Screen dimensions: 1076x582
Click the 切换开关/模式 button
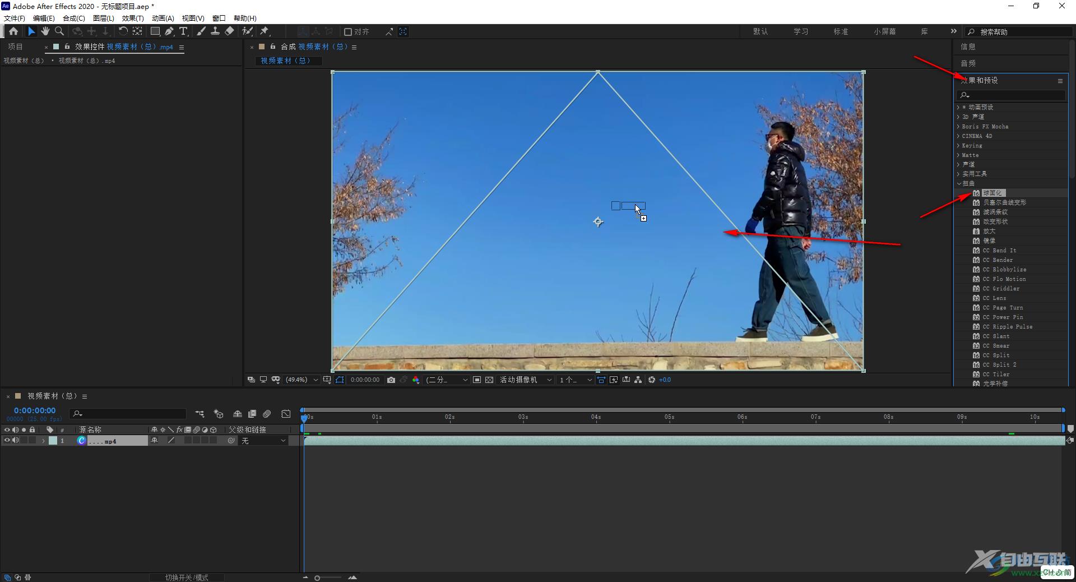(x=187, y=577)
